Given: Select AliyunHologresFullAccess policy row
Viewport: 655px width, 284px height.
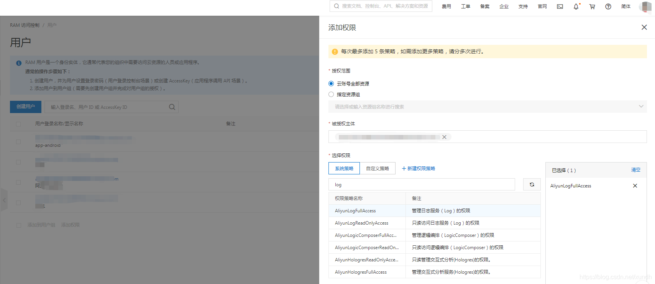Looking at the screenshot, I should pyautogui.click(x=435, y=272).
